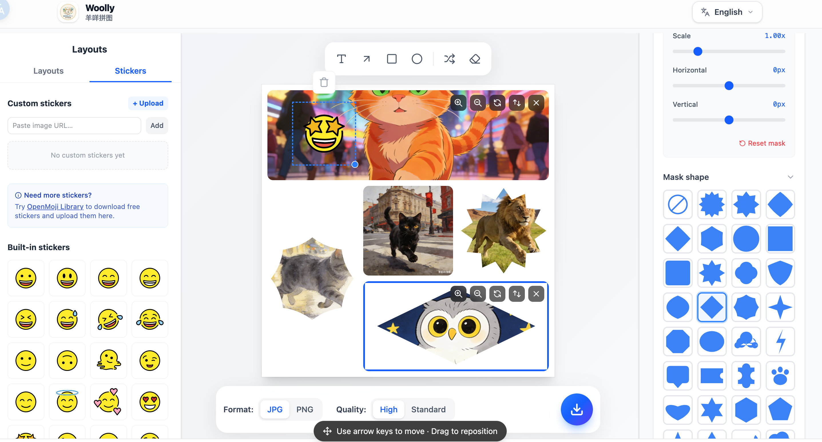This screenshot has width=822, height=442.
Task: Set export format to PNG
Action: coord(304,409)
